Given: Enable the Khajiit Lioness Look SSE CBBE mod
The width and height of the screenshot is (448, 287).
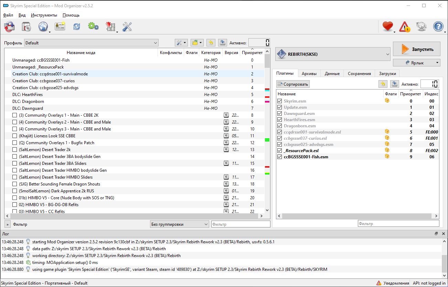Looking at the screenshot, I should click(x=14, y=136).
